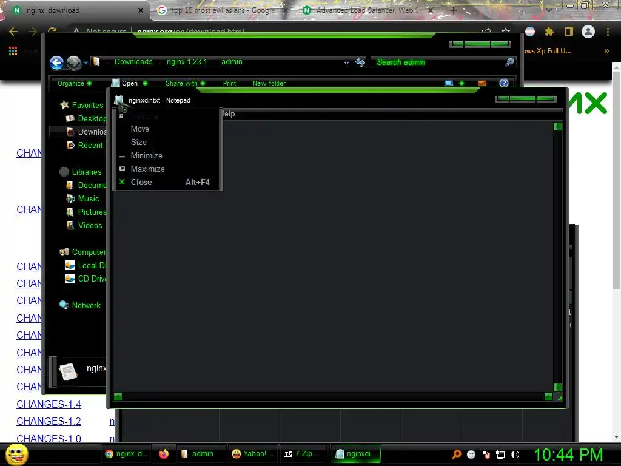
Task: Select CD Drive in the navigation pane
Action: (x=86, y=279)
